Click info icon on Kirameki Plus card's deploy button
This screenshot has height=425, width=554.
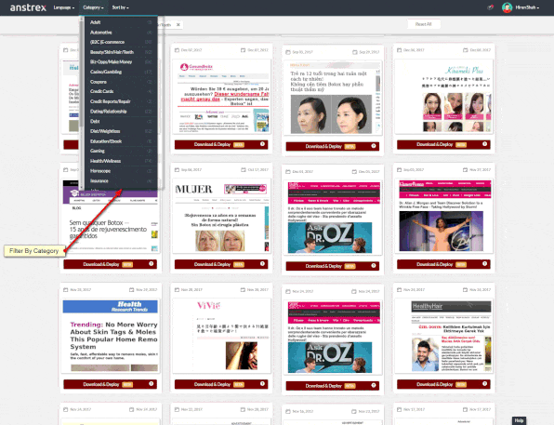click(x=485, y=144)
